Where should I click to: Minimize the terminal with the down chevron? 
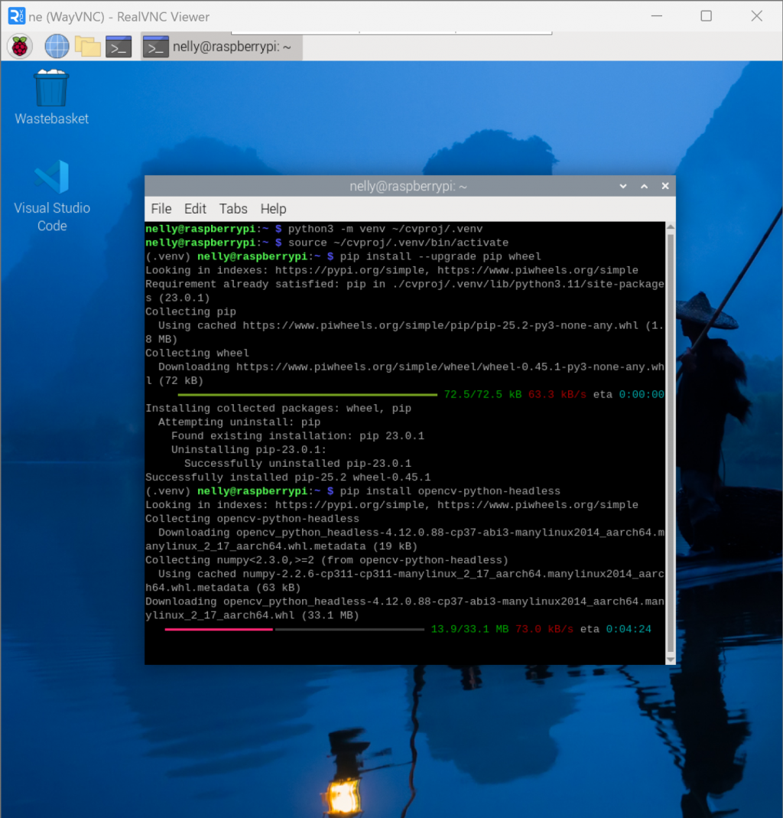623,186
